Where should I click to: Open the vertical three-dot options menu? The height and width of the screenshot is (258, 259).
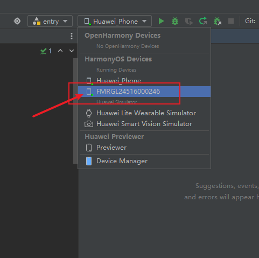pos(72,36)
